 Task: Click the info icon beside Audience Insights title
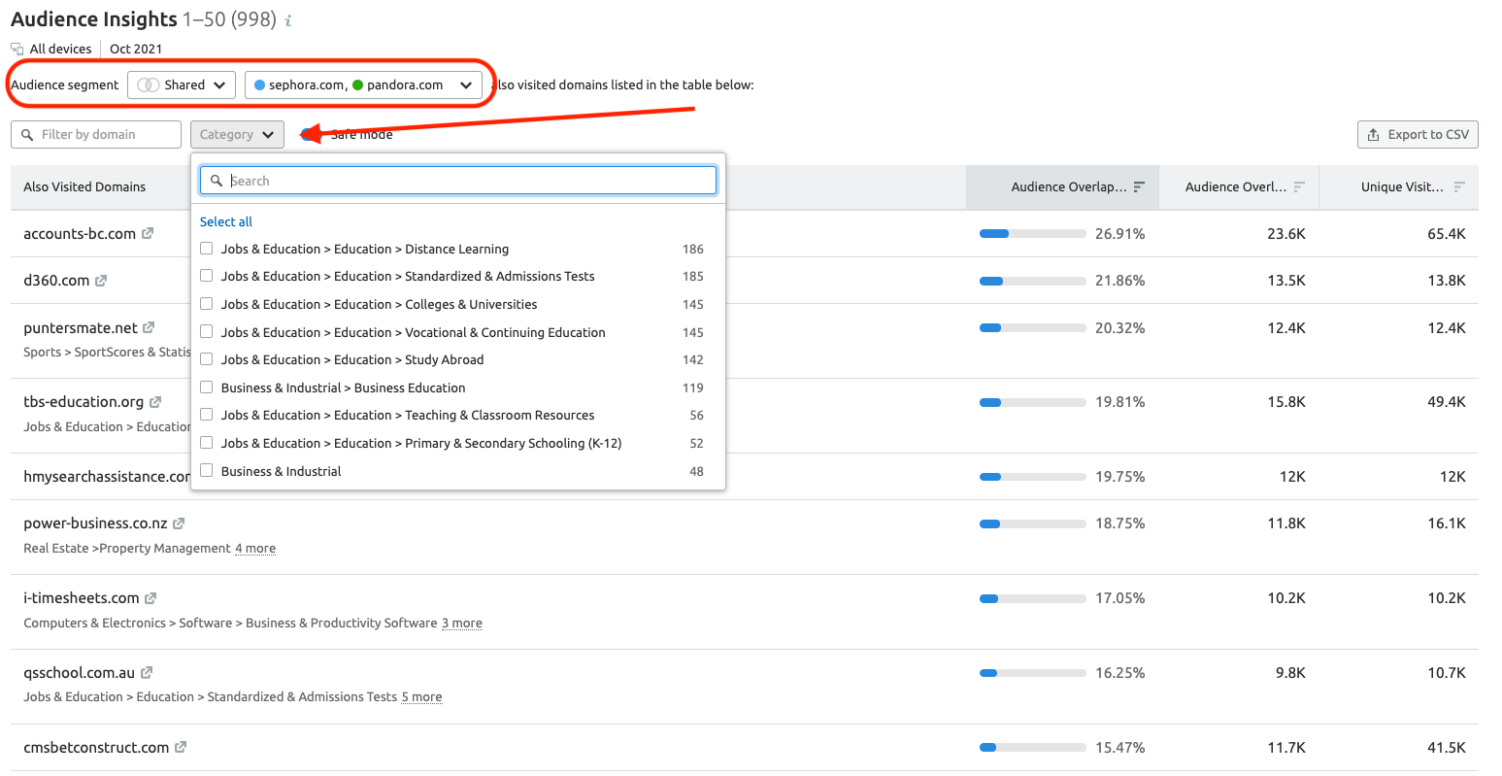288,20
